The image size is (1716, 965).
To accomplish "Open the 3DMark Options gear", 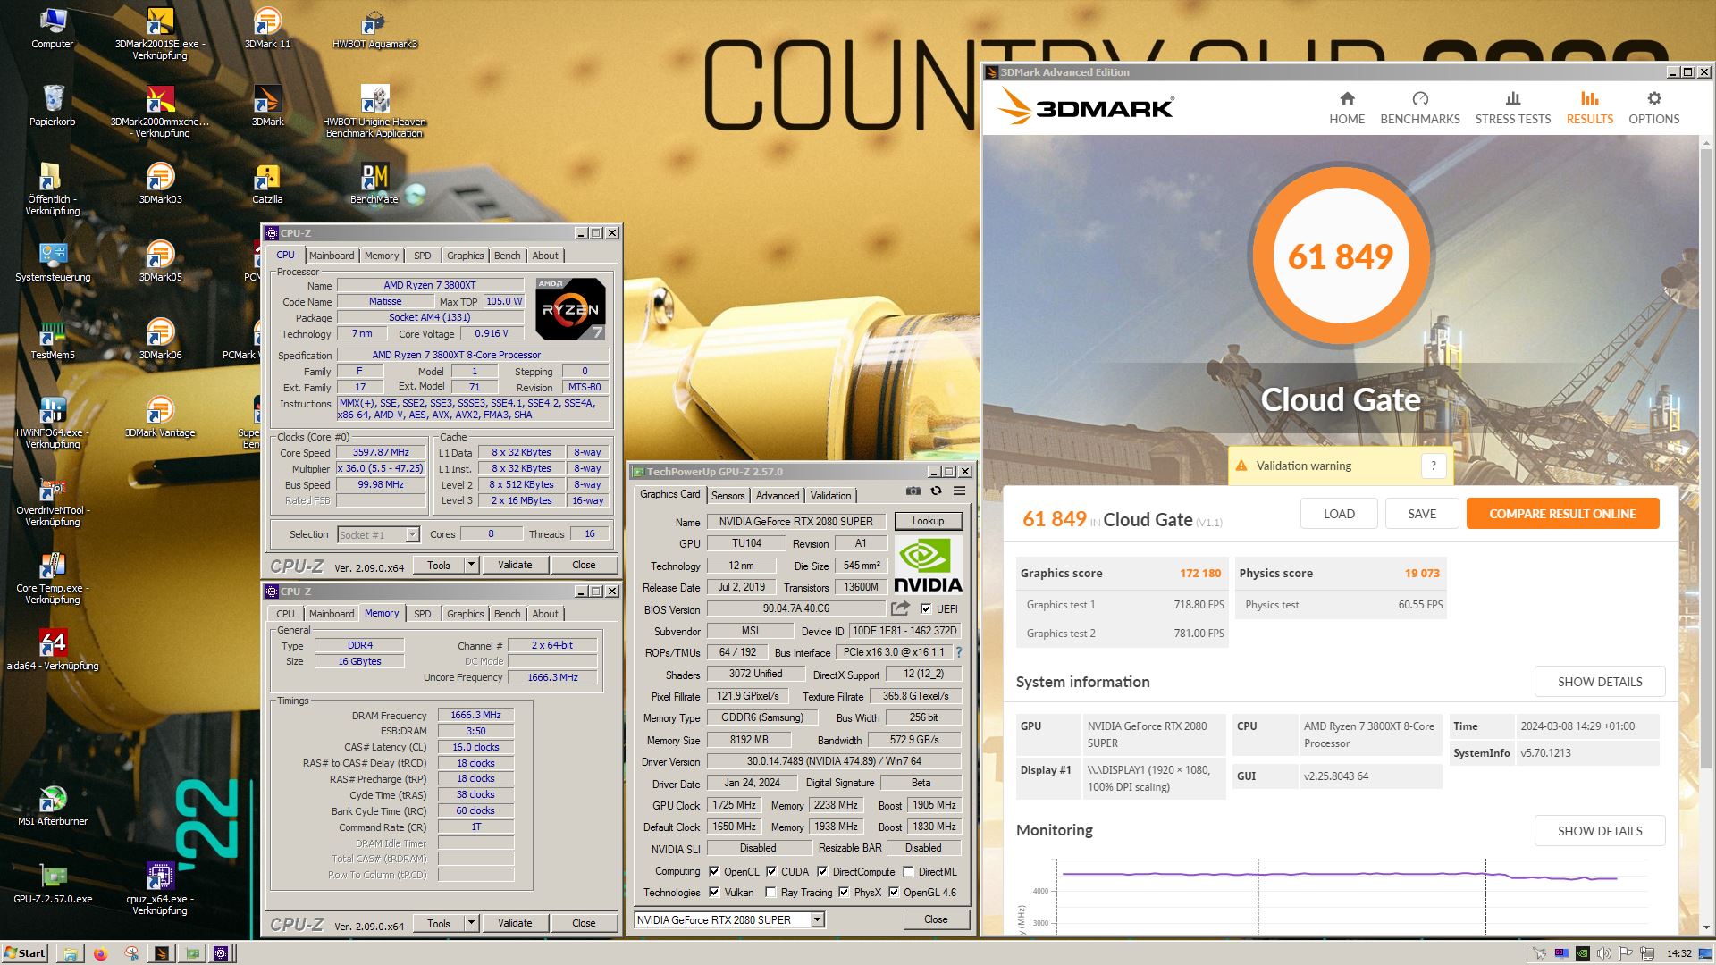I will [1653, 98].
